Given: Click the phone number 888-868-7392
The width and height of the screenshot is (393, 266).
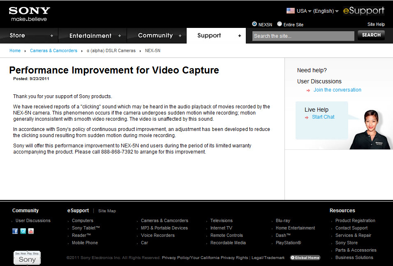Looking at the screenshot, I should 117,152.
